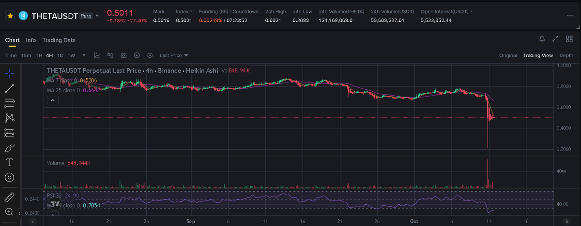Click the Volume 848.944K indicator label

tap(68, 163)
